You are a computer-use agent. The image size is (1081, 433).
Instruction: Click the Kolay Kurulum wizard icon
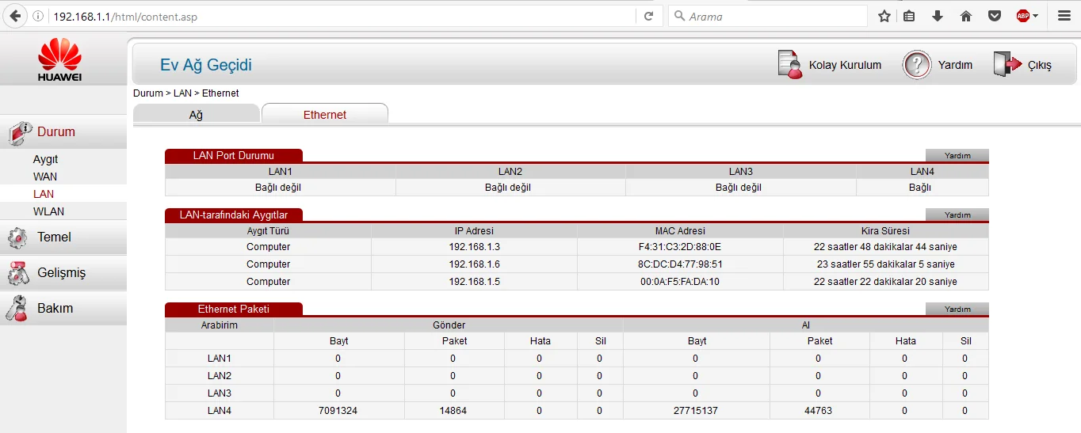[x=790, y=65]
